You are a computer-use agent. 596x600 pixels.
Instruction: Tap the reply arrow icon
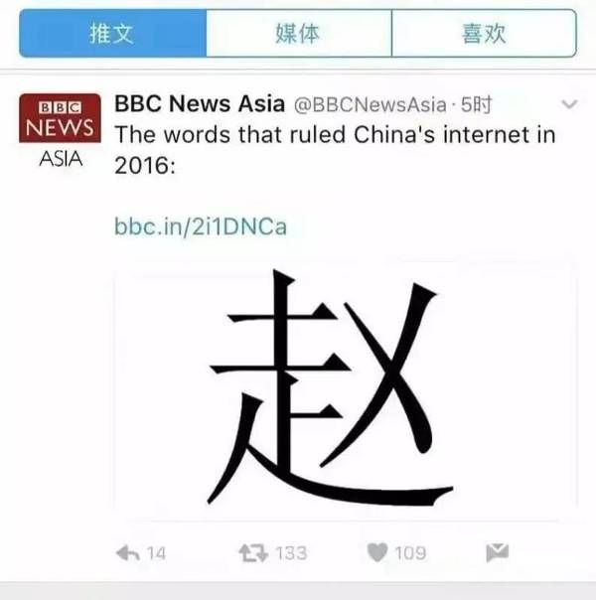[128, 553]
